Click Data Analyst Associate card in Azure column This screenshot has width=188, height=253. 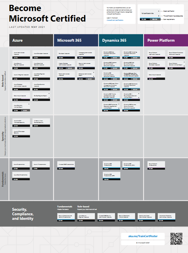[21, 97]
